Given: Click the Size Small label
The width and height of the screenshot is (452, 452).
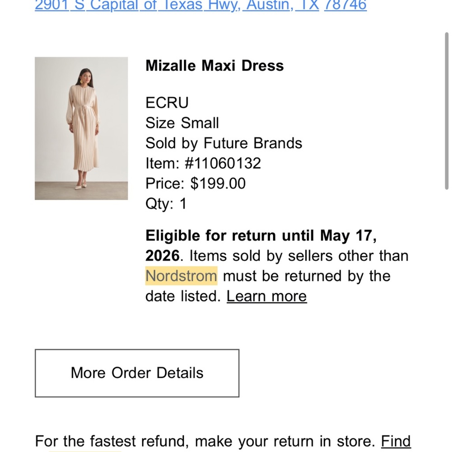Looking at the screenshot, I should coord(182,122).
